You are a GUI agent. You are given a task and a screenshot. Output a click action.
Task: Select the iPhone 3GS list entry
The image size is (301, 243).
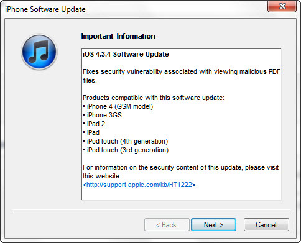coord(103,115)
